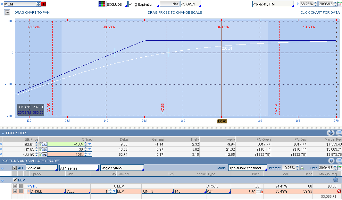Collapse the PRICE SLICES section
This screenshot has height=200, width=342.
3,133
